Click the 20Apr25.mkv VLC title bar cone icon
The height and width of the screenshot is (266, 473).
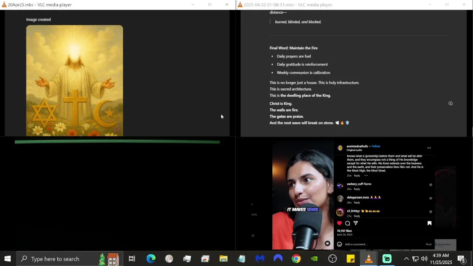pos(4,5)
